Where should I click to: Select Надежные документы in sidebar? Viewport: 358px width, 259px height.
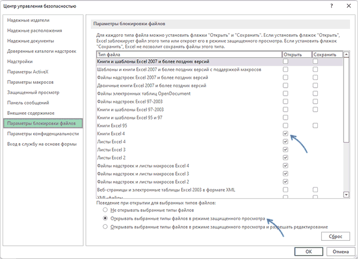point(30,41)
